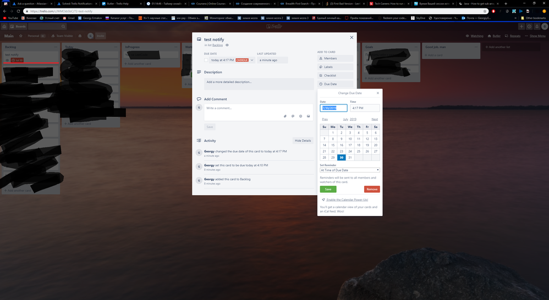Click the description text area
The width and height of the screenshot is (549, 300).
click(259, 84)
